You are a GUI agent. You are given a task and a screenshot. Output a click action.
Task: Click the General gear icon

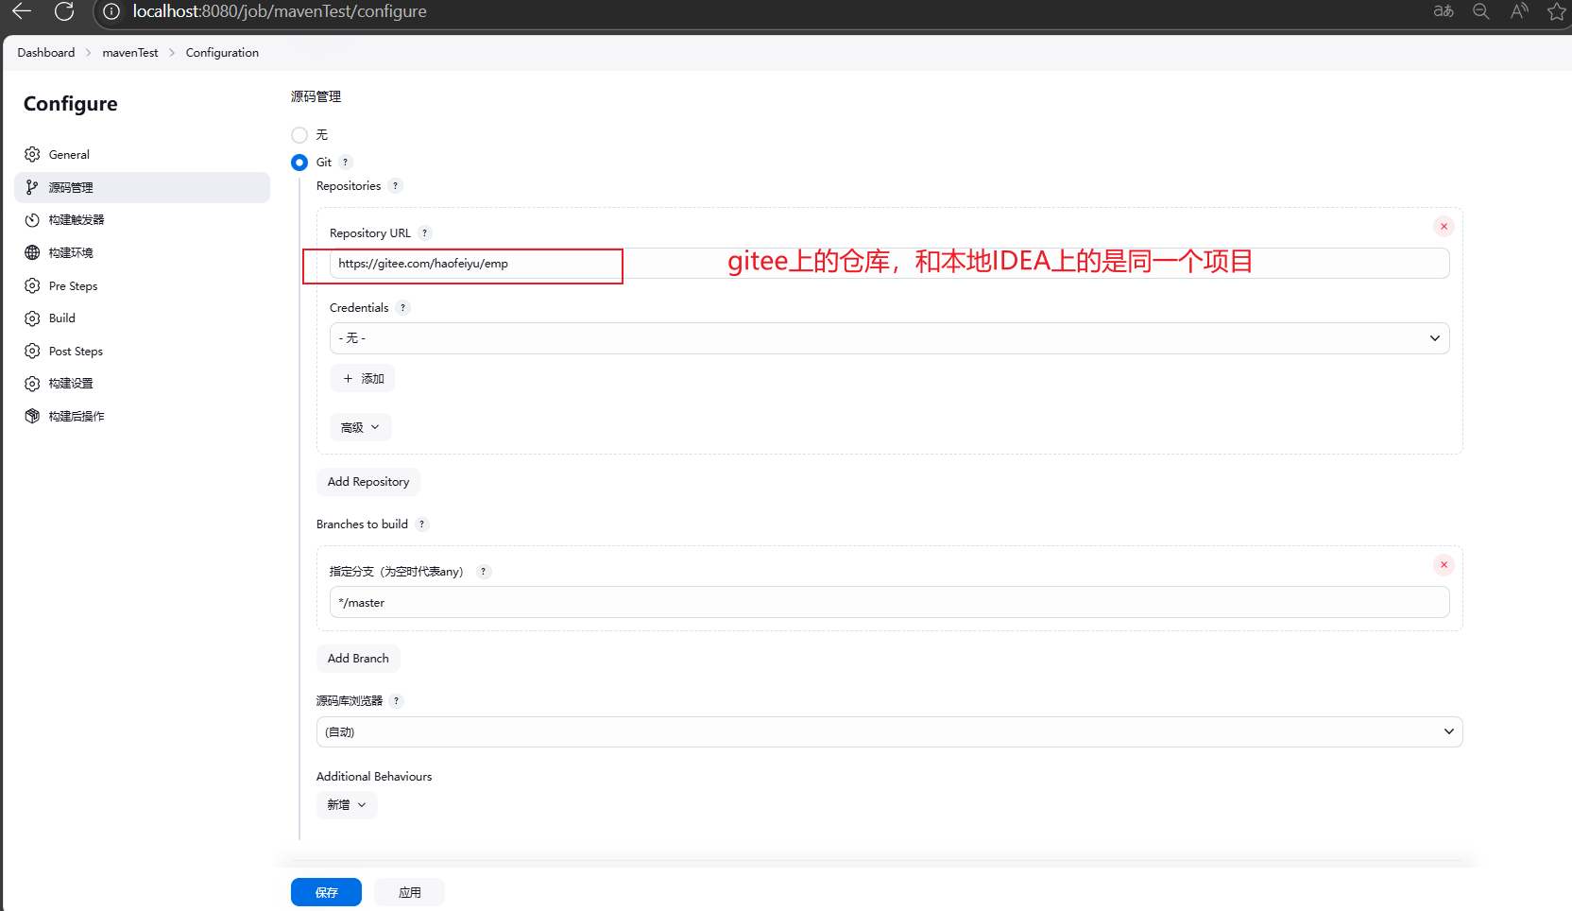[31, 154]
